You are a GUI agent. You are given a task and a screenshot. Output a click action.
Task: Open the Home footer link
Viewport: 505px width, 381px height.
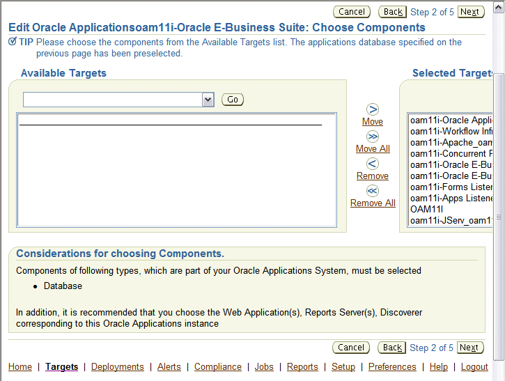(20, 367)
